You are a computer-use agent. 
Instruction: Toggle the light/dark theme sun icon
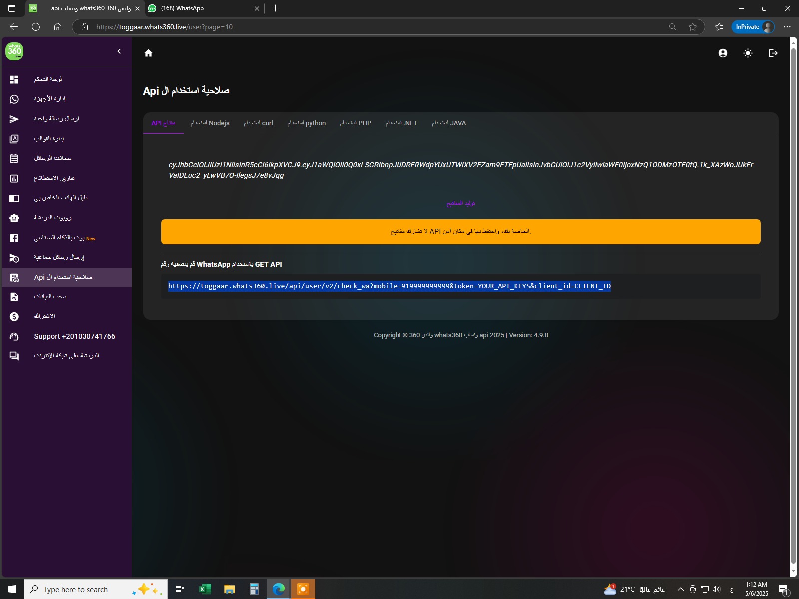748,53
